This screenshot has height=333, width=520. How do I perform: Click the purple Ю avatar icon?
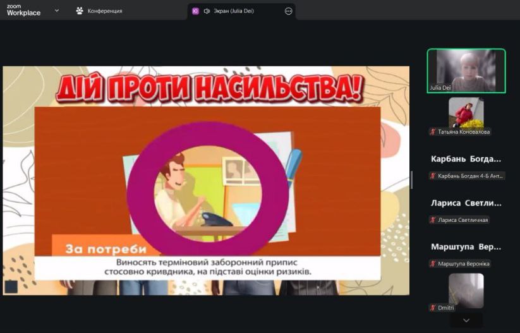coord(195,11)
